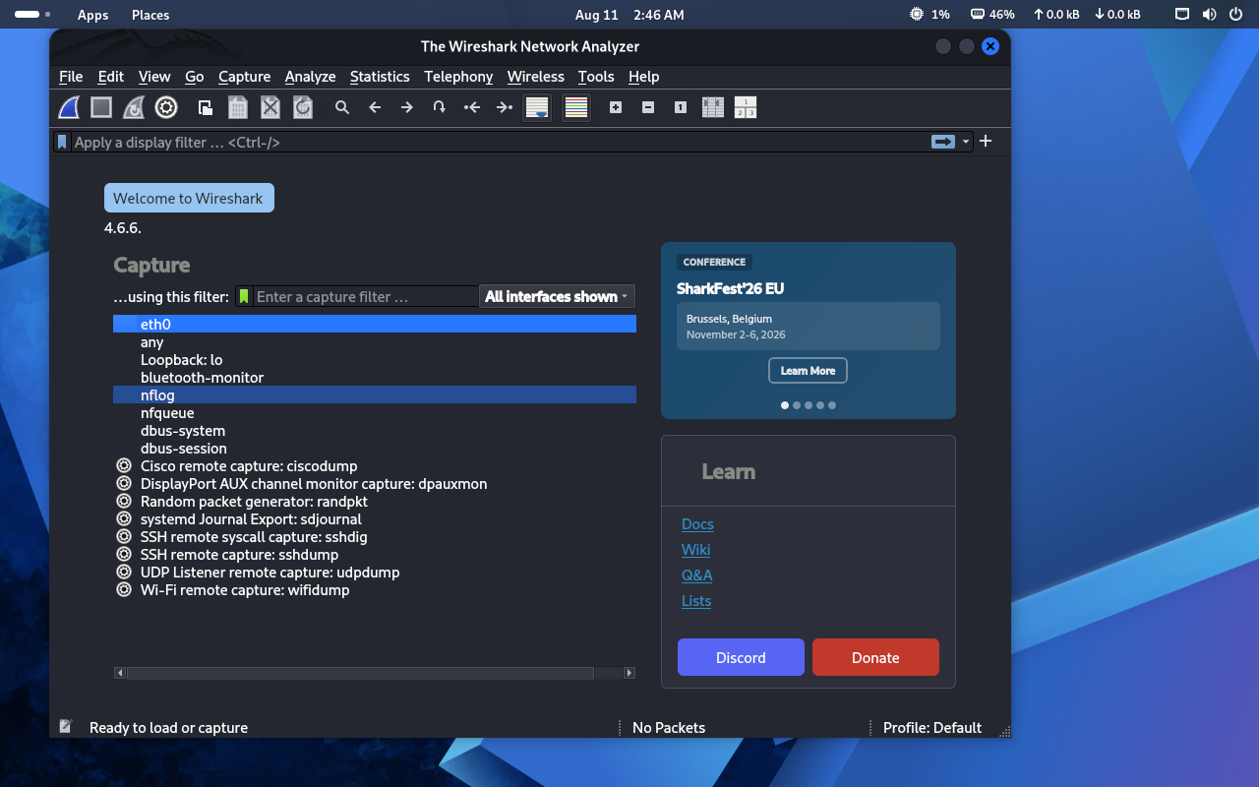Click Learn More on the SharkFest banner
The width and height of the screenshot is (1259, 787).
808,371
